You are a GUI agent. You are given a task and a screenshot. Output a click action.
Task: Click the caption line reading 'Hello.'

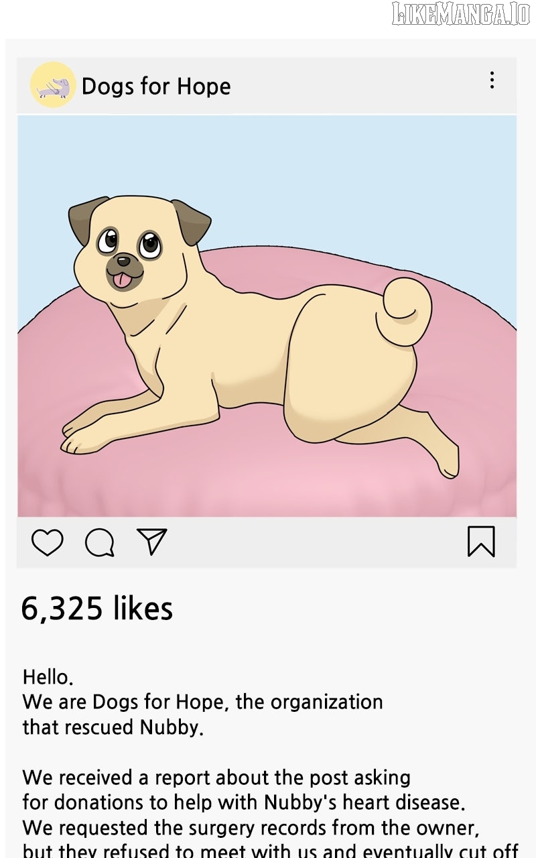pos(48,677)
